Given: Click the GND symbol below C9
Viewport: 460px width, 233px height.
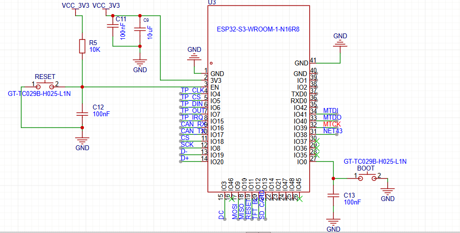Looking at the screenshot, I should [x=140, y=65].
